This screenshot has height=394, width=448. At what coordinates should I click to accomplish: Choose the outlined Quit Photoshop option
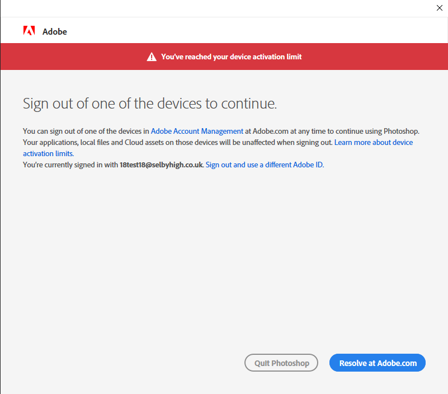click(281, 363)
